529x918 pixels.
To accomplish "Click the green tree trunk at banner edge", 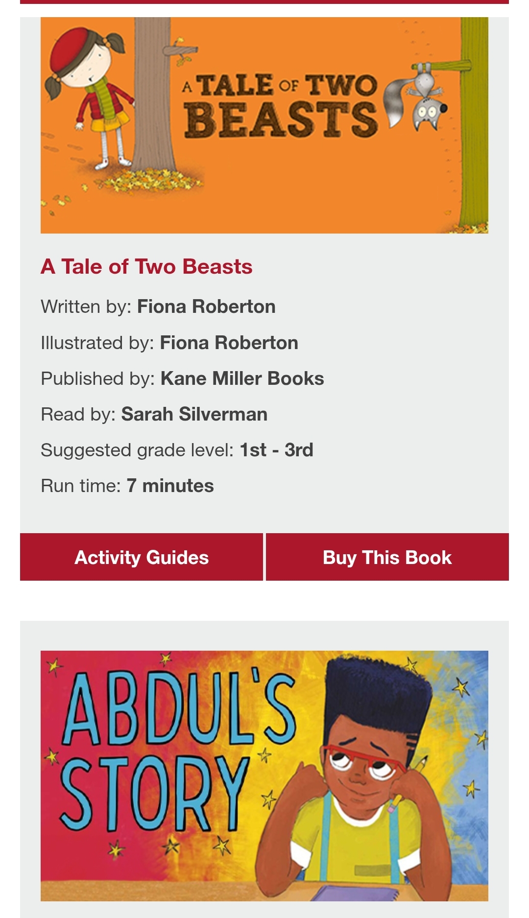I will tap(474, 122).
